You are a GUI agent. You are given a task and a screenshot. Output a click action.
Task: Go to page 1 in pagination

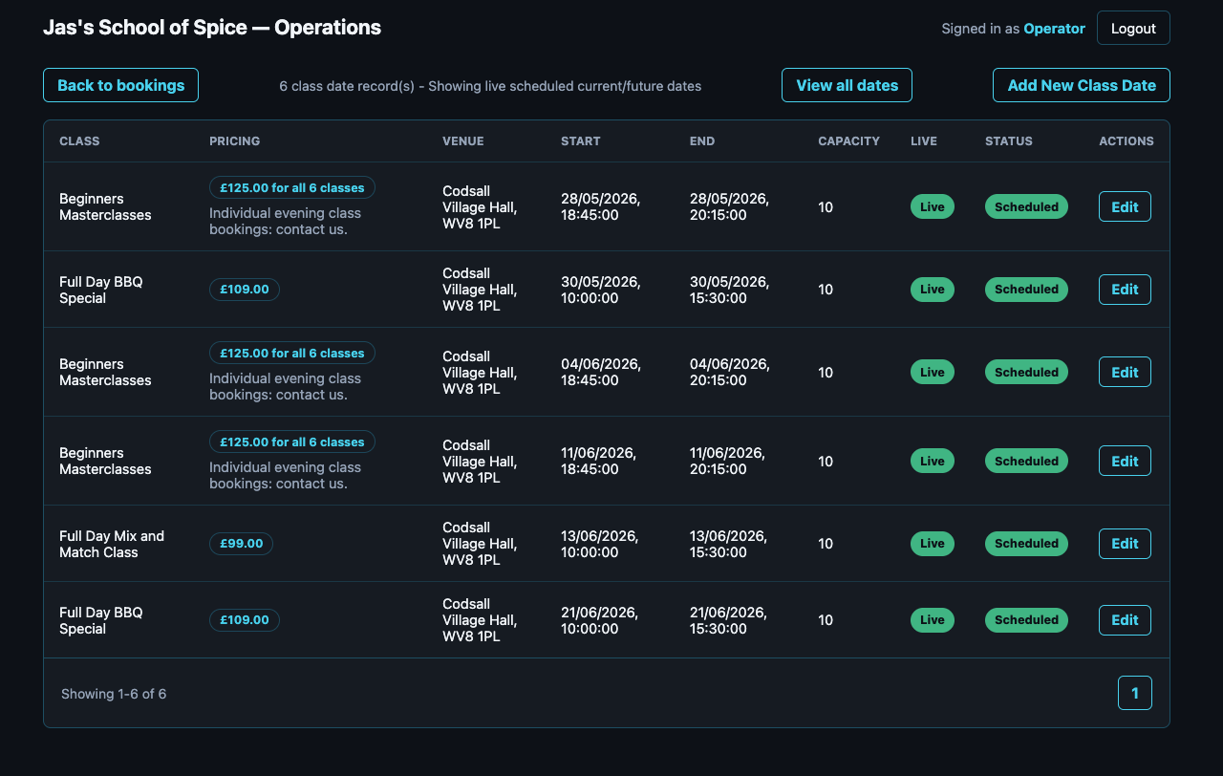pyautogui.click(x=1135, y=693)
